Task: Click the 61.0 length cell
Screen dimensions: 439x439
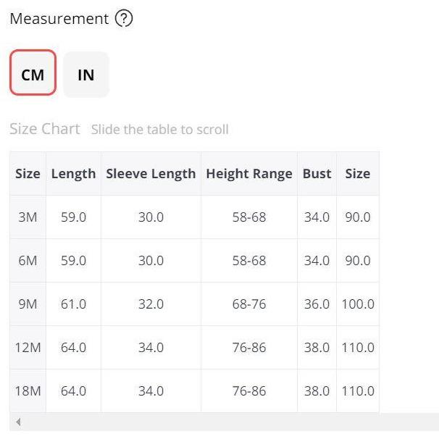Action: [74, 304]
